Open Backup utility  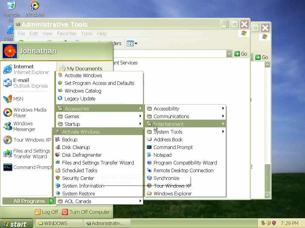click(98, 140)
